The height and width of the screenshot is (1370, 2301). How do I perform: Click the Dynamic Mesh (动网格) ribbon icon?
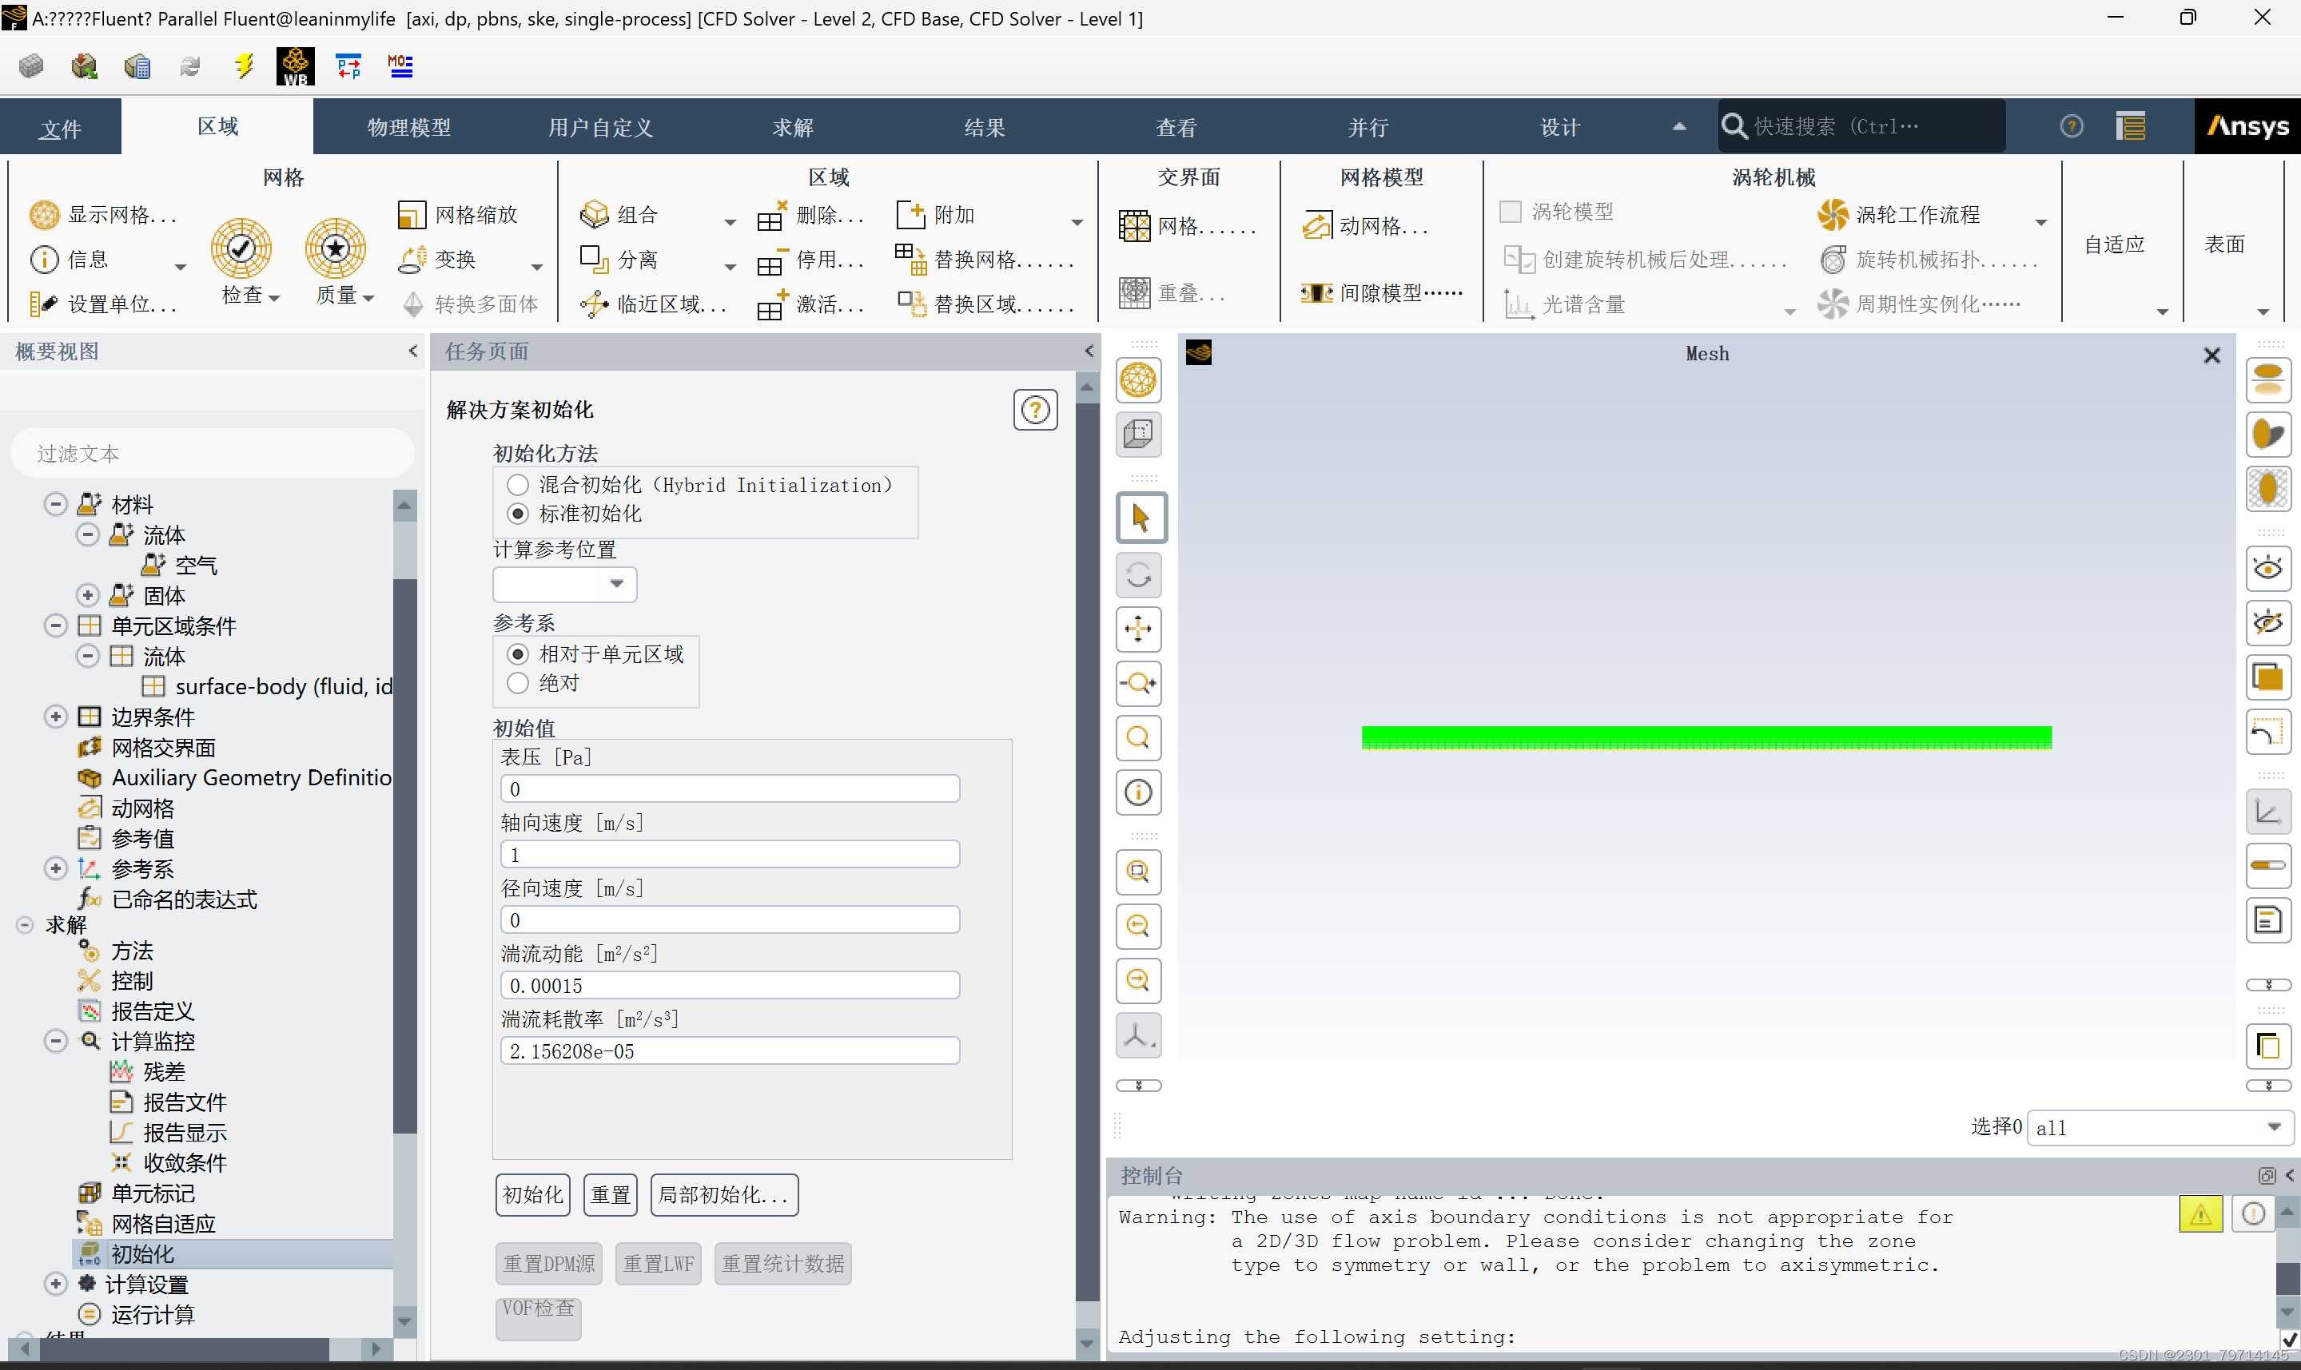(1318, 226)
